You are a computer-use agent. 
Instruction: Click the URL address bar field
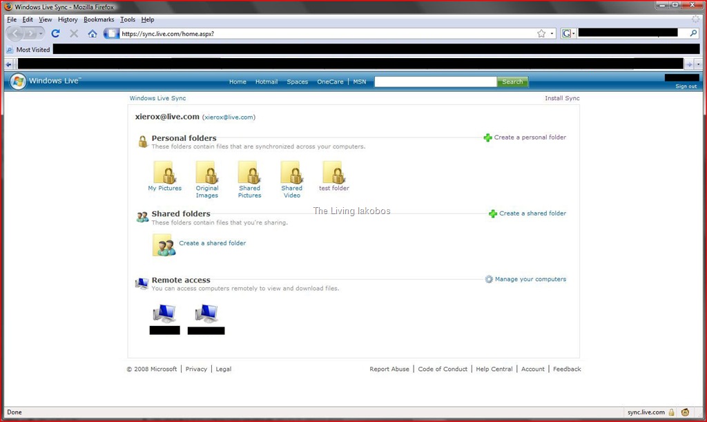(x=328, y=33)
